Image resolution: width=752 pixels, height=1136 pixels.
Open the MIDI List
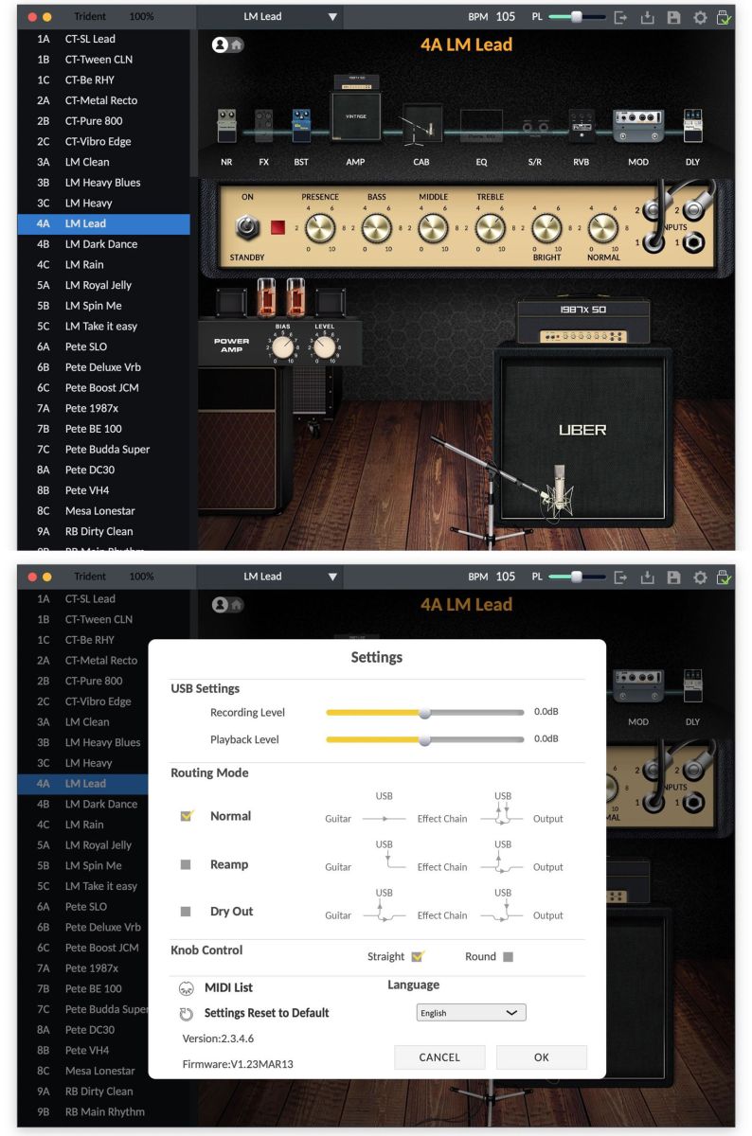click(x=228, y=987)
